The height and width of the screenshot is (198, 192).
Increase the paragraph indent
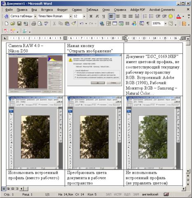(x=164, y=16)
